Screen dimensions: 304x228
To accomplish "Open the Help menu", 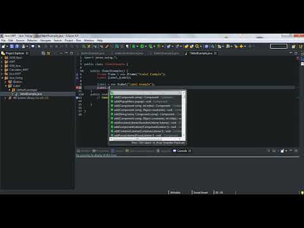I will [99, 41].
